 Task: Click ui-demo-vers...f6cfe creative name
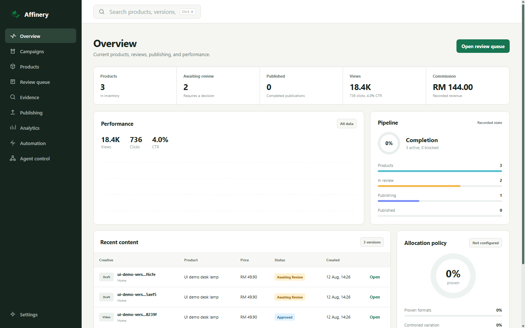coord(136,274)
